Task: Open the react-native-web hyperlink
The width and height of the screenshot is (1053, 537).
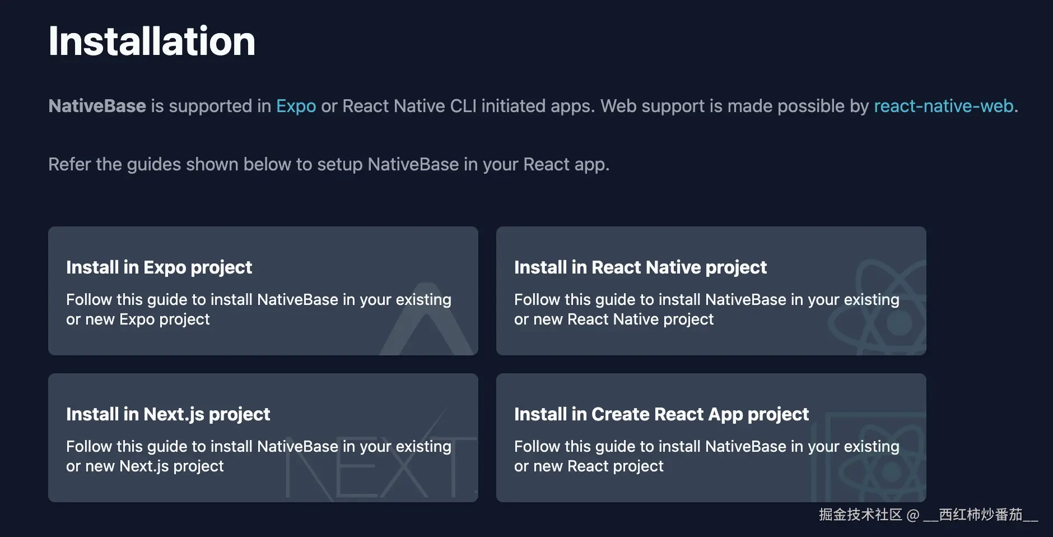Action: click(943, 106)
